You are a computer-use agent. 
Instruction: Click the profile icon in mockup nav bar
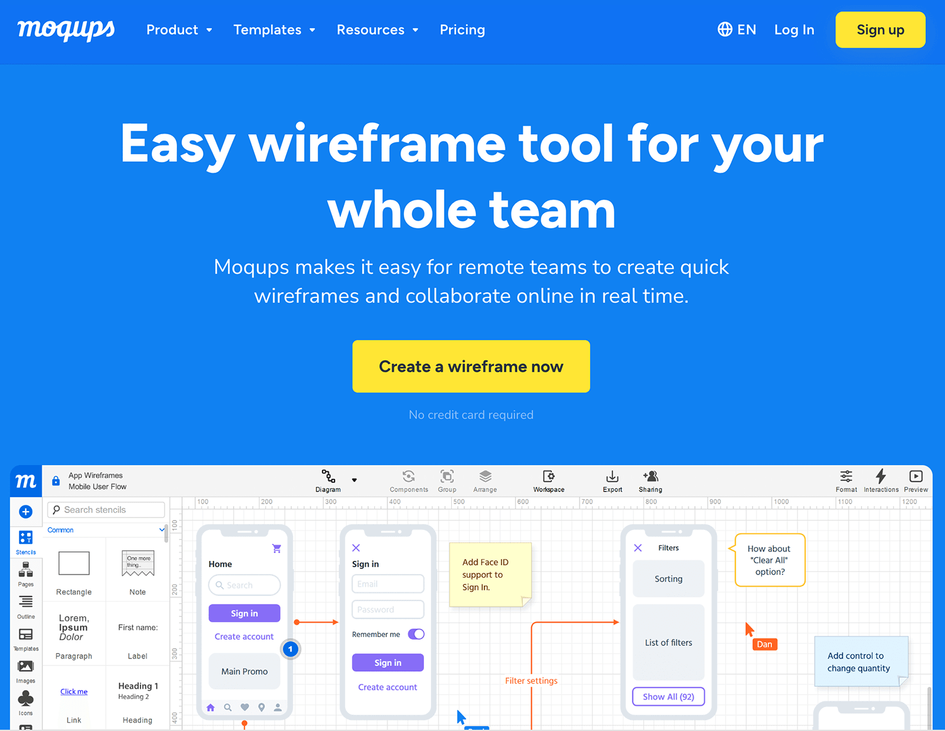tap(278, 707)
